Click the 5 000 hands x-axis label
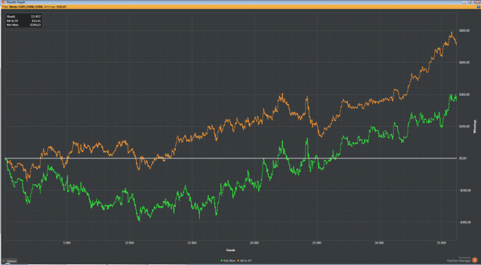Screen dimensions: 481x265 [x=67, y=243]
